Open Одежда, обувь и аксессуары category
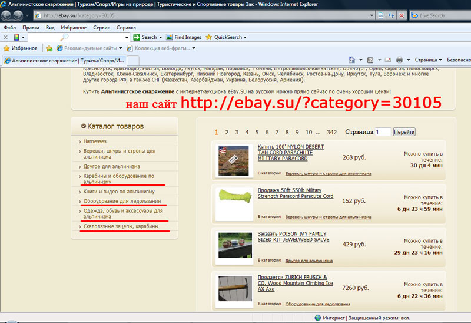471x323 pixels. click(123, 213)
